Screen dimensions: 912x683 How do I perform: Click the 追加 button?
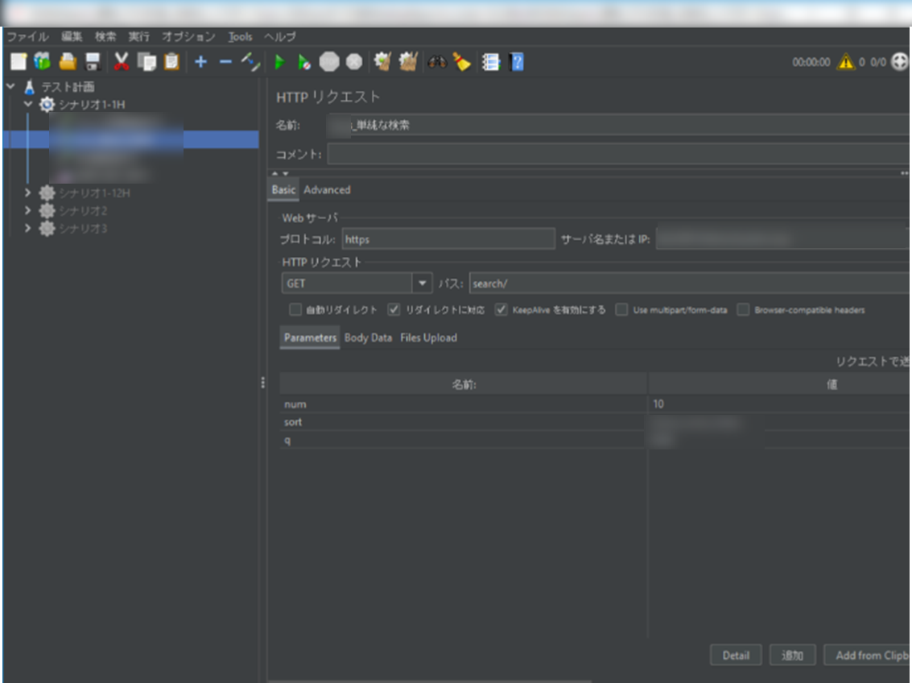click(x=792, y=655)
